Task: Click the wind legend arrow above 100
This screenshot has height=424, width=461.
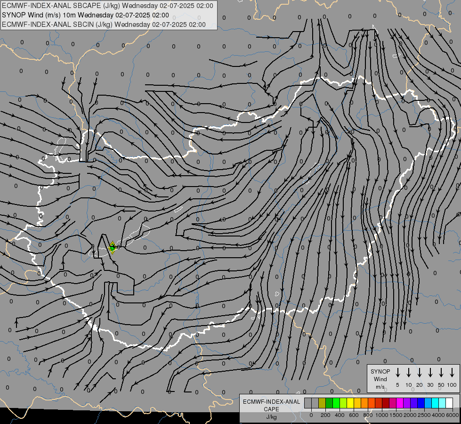Action: coord(452,373)
